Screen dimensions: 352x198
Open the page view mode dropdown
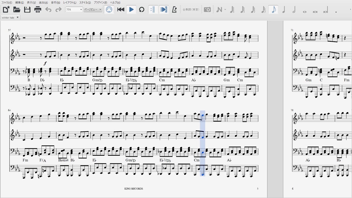point(93,10)
